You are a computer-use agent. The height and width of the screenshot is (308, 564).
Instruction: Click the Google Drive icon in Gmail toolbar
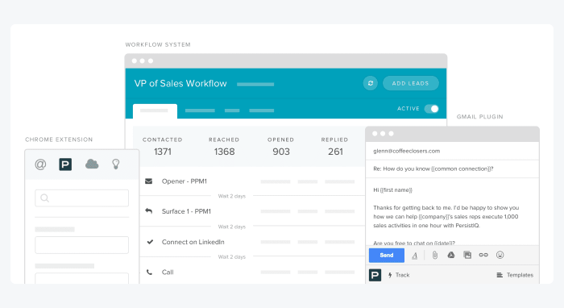[x=450, y=255]
